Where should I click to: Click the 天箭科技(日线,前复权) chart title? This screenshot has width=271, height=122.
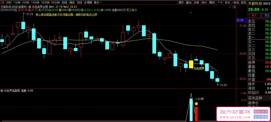click(14, 7)
